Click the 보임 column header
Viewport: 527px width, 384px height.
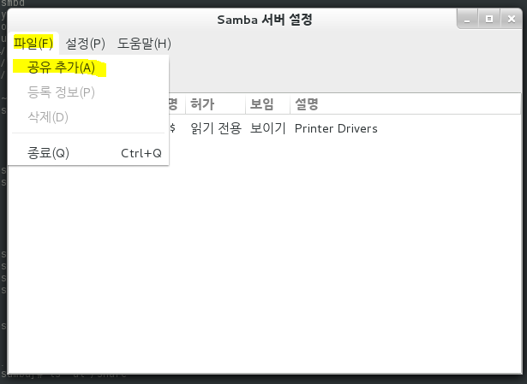pos(267,104)
